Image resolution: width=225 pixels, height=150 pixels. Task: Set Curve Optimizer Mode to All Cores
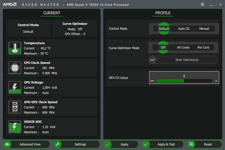pos(183,47)
